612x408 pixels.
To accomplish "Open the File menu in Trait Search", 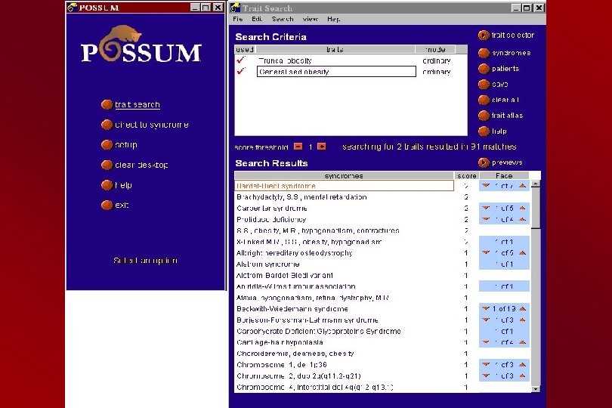I will tap(238, 19).
